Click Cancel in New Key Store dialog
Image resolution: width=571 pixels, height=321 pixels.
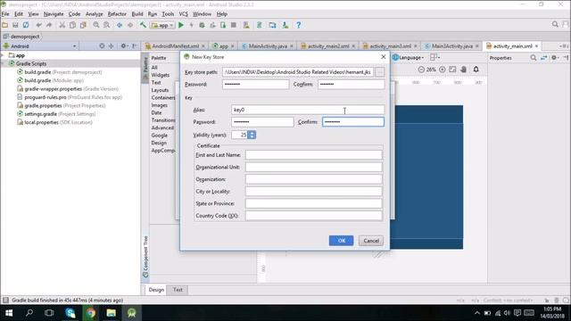[x=371, y=241]
